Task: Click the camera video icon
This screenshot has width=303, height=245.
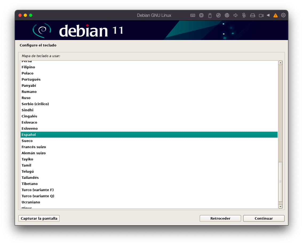Action: pos(261,15)
